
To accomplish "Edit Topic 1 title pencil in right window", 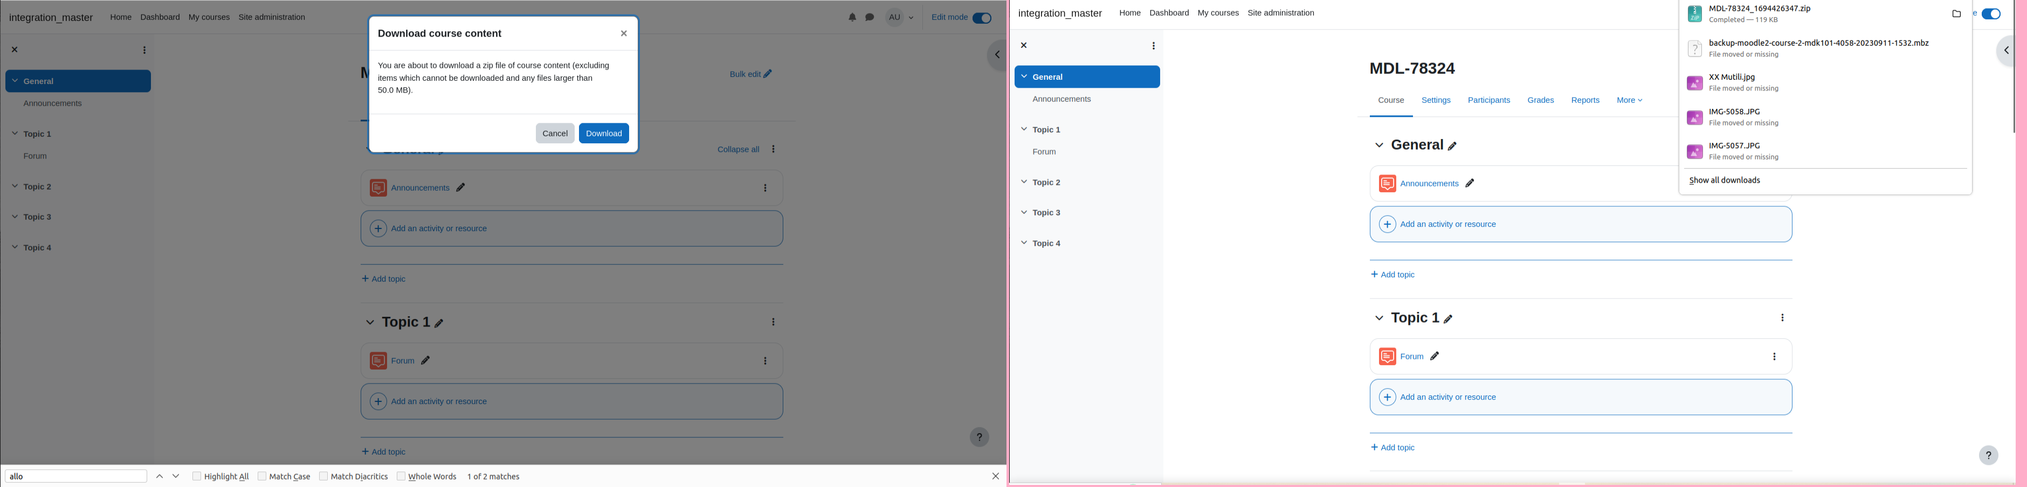I will [x=1449, y=319].
